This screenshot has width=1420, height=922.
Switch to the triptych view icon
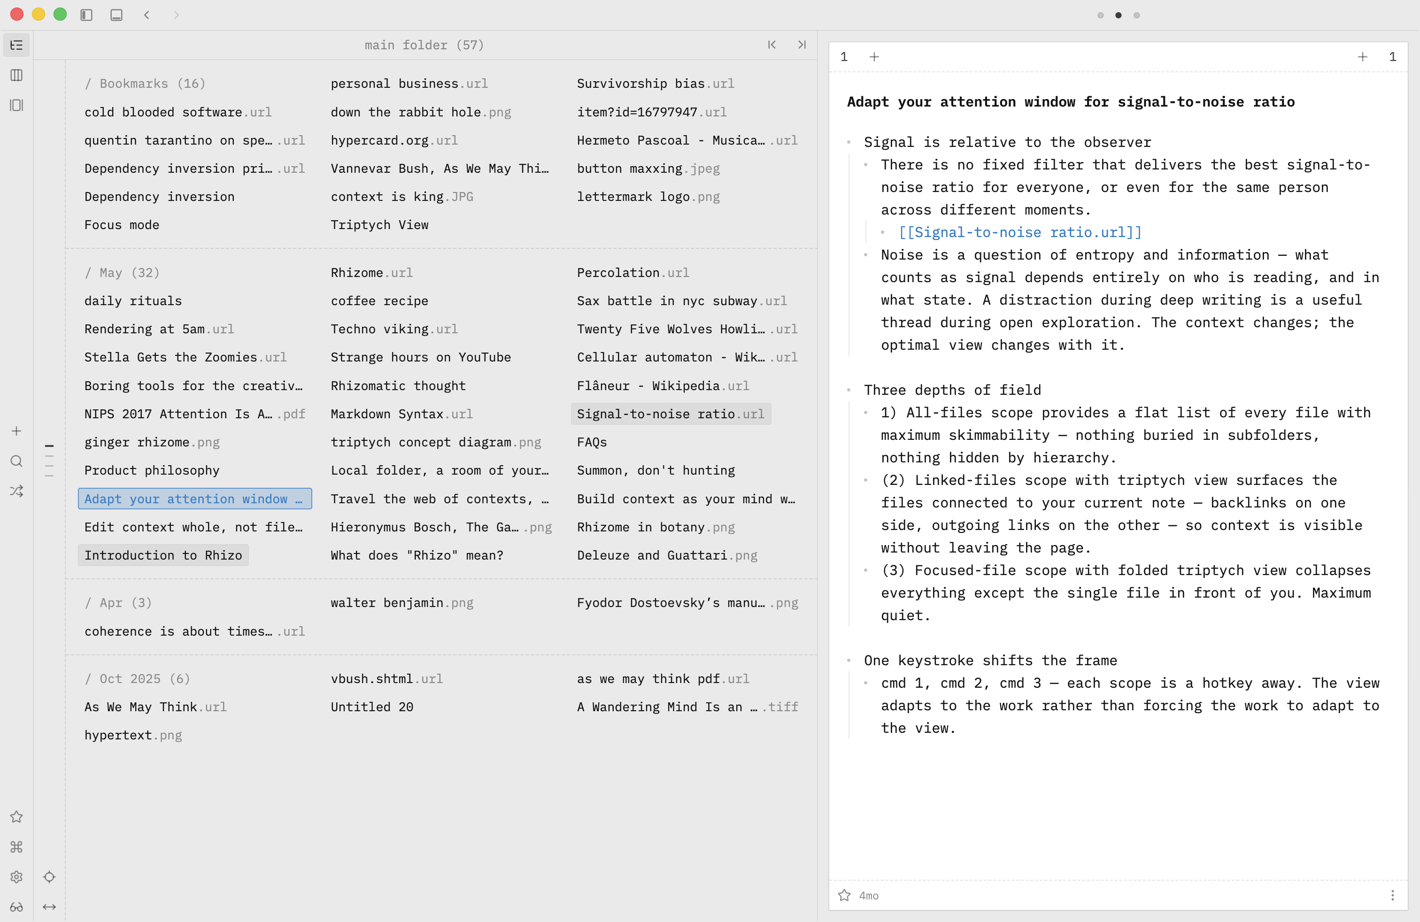coord(17,106)
